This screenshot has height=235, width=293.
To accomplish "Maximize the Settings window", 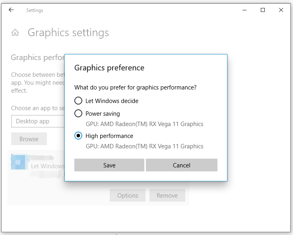I will click(263, 10).
